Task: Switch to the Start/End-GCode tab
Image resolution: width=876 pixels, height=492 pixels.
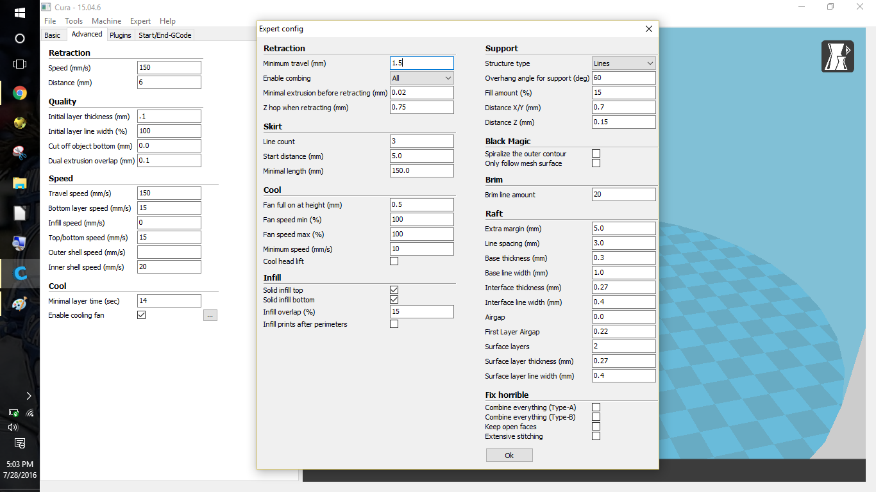Action: click(165, 35)
